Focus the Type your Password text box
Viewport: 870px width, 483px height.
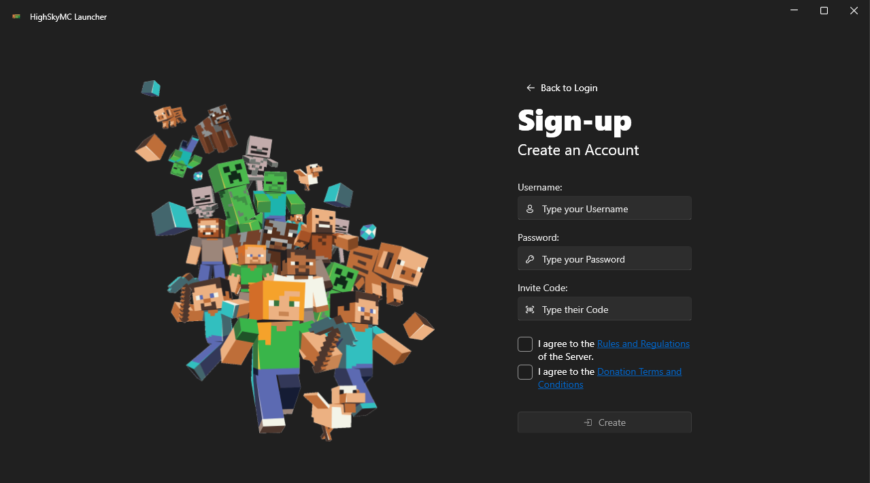click(x=612, y=259)
